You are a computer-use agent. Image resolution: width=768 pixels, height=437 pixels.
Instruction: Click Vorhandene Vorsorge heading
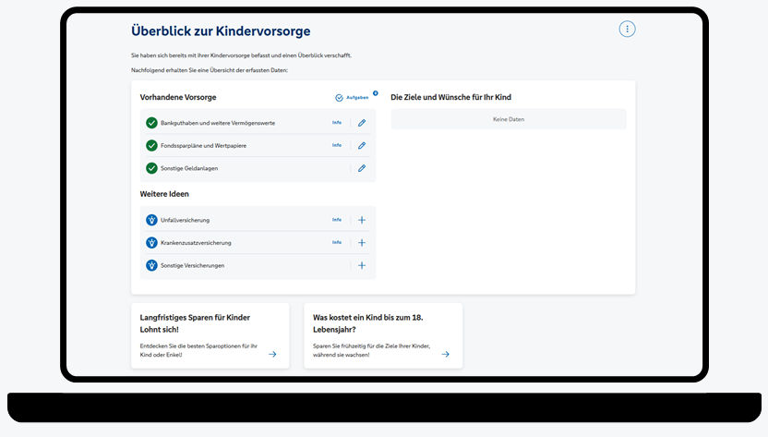(178, 97)
